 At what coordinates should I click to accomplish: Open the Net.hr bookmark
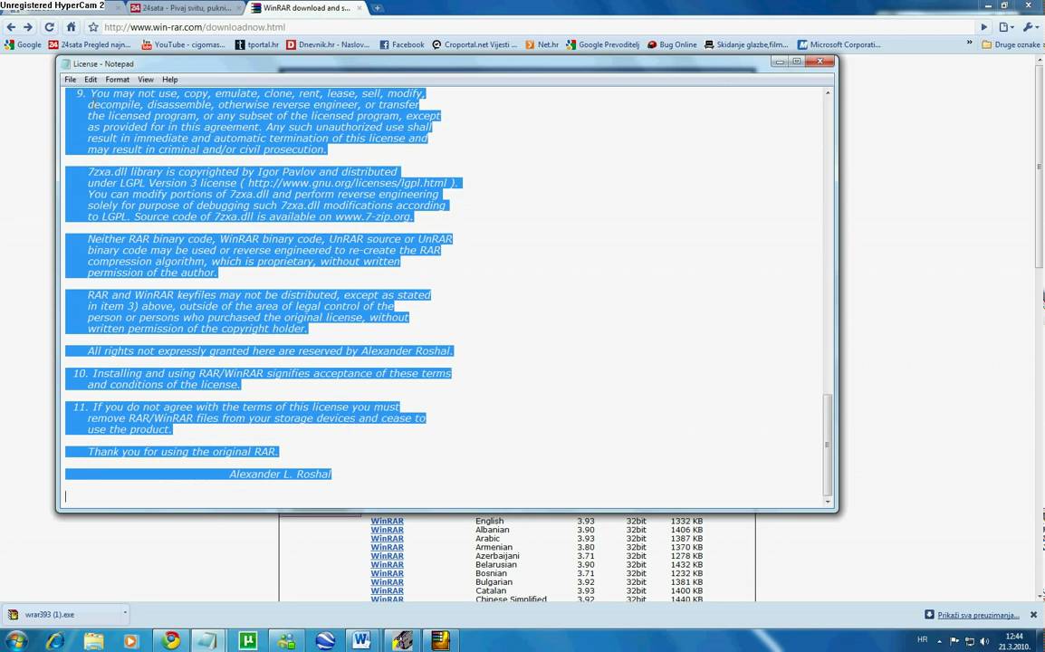542,44
